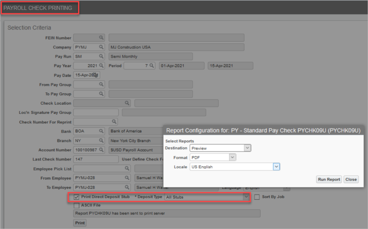The height and width of the screenshot is (229, 368).
Task: Expand the Destination dropdown showing Preview
Action: pyautogui.click(x=247, y=148)
